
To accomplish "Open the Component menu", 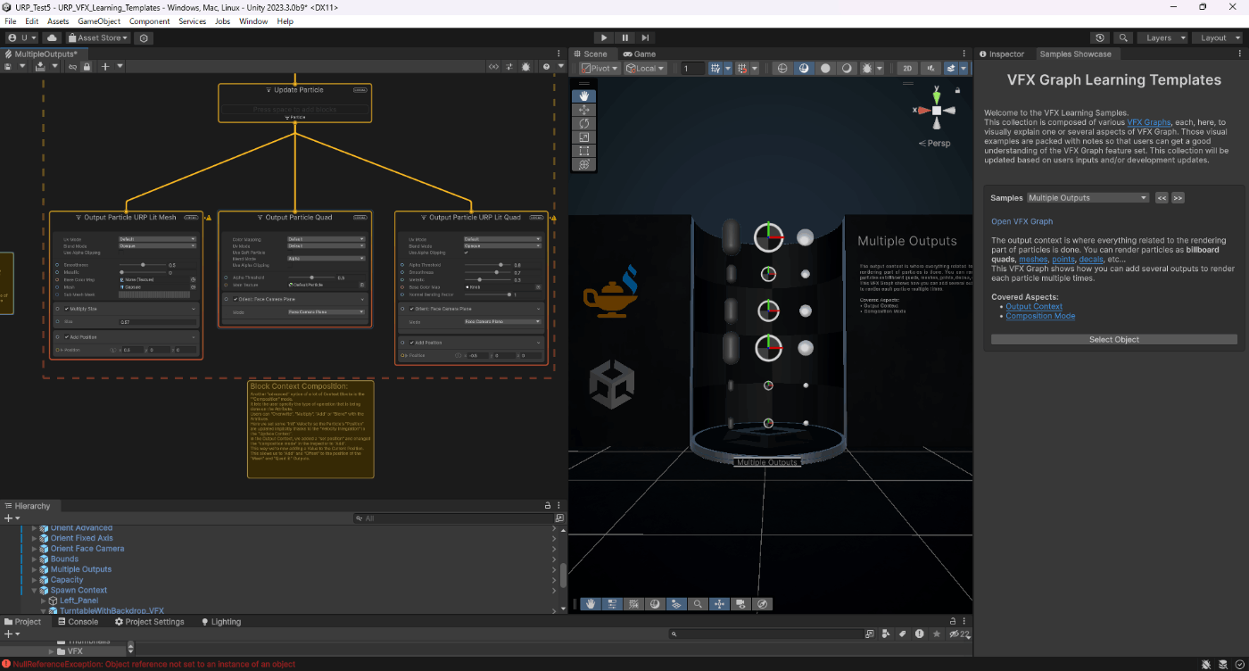I will tap(149, 21).
